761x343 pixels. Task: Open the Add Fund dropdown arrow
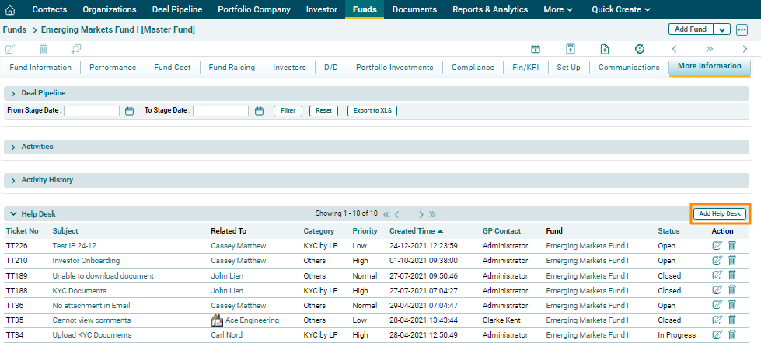click(x=721, y=29)
